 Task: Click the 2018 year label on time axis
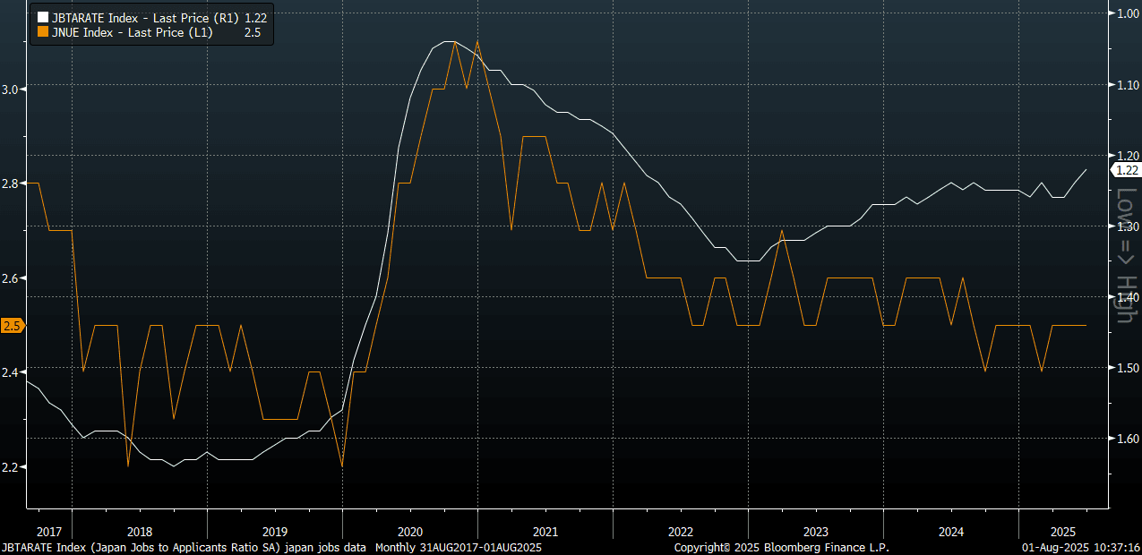pyautogui.click(x=139, y=530)
